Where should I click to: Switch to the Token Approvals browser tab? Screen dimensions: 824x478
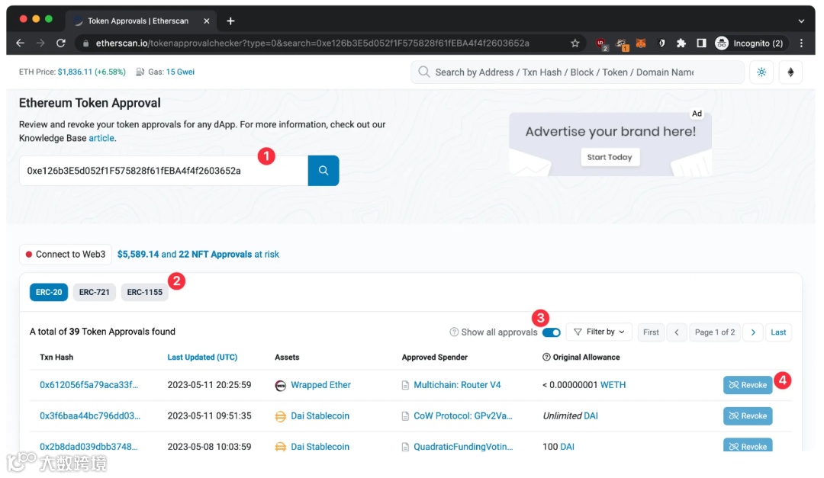click(x=137, y=21)
